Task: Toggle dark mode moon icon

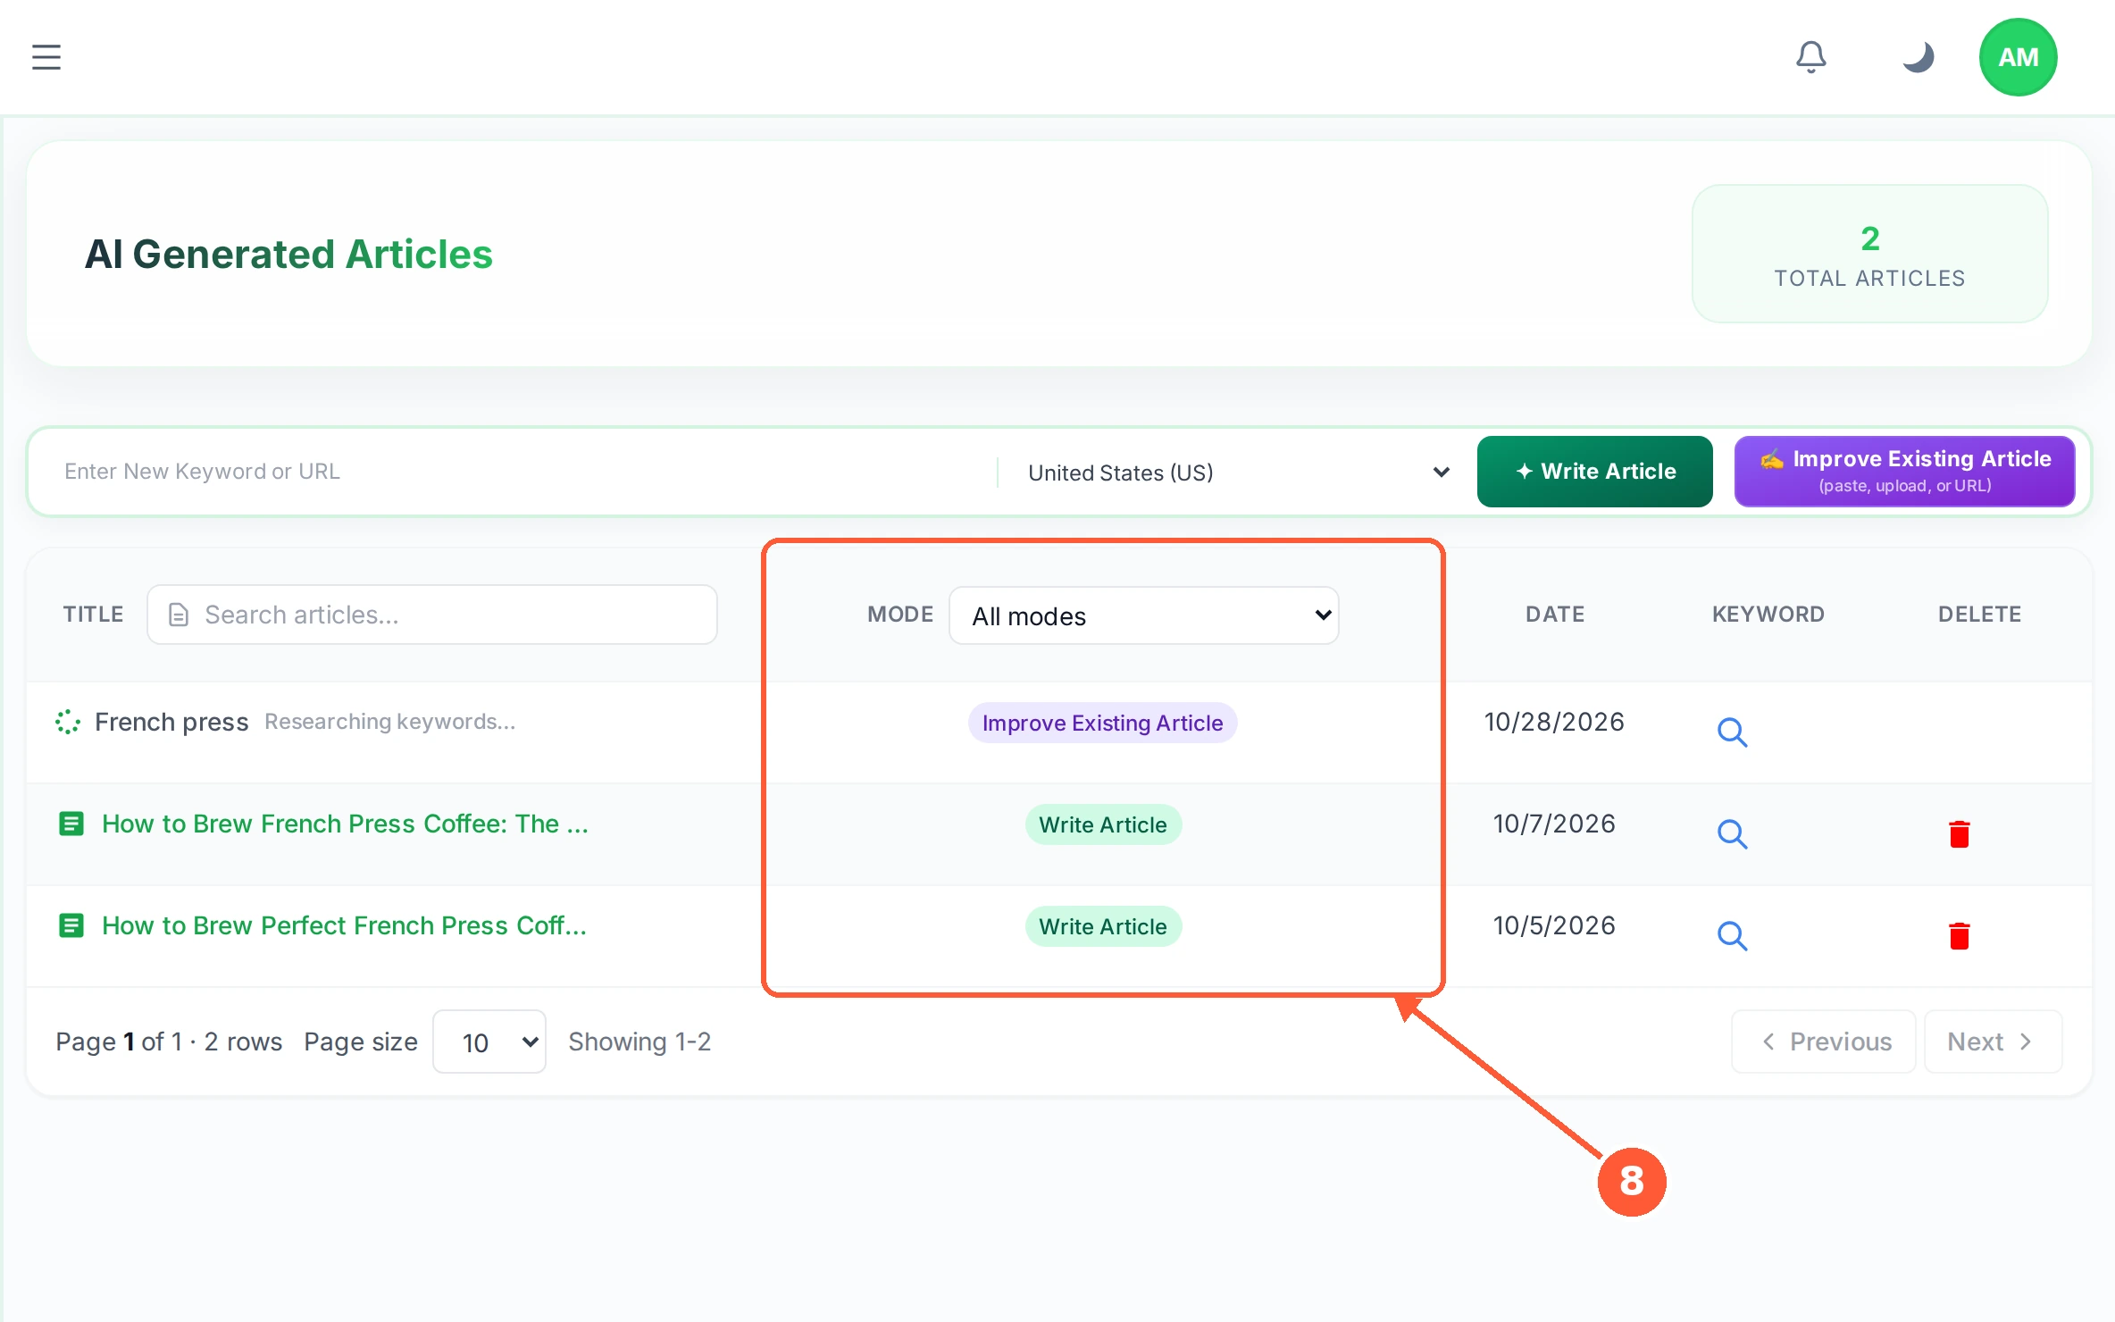Action: pos(1918,57)
